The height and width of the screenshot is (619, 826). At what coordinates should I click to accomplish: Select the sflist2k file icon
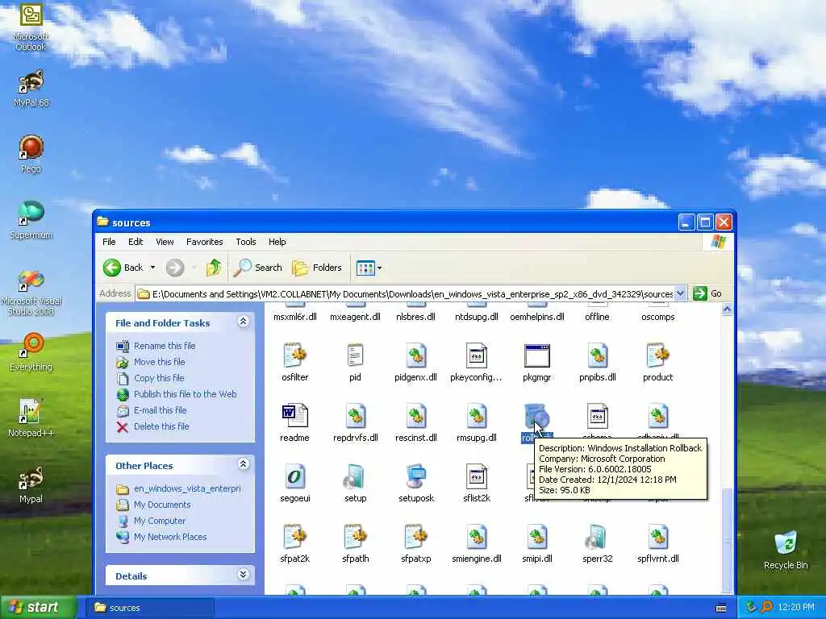pos(476,477)
